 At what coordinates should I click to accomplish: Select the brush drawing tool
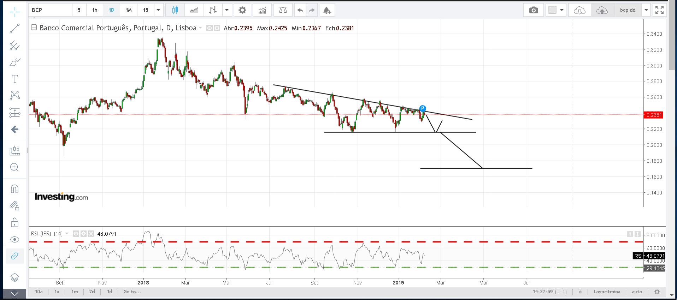point(15,62)
